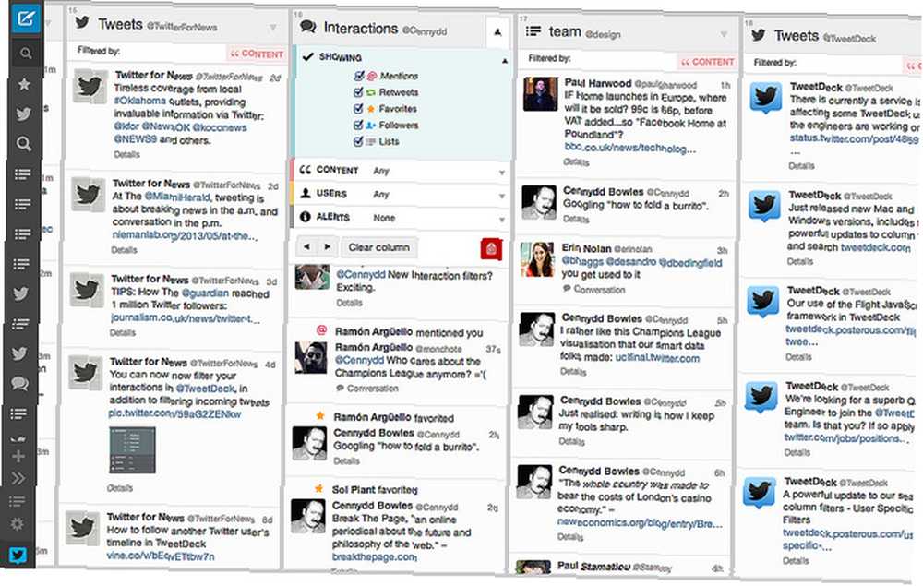Uncheck the Followers checkbox

point(358,126)
